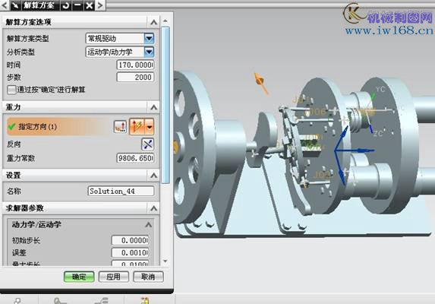Click the 名称 field containing Solution_44
Image resolution: width=435 pixels, height=304 pixels.
point(121,191)
